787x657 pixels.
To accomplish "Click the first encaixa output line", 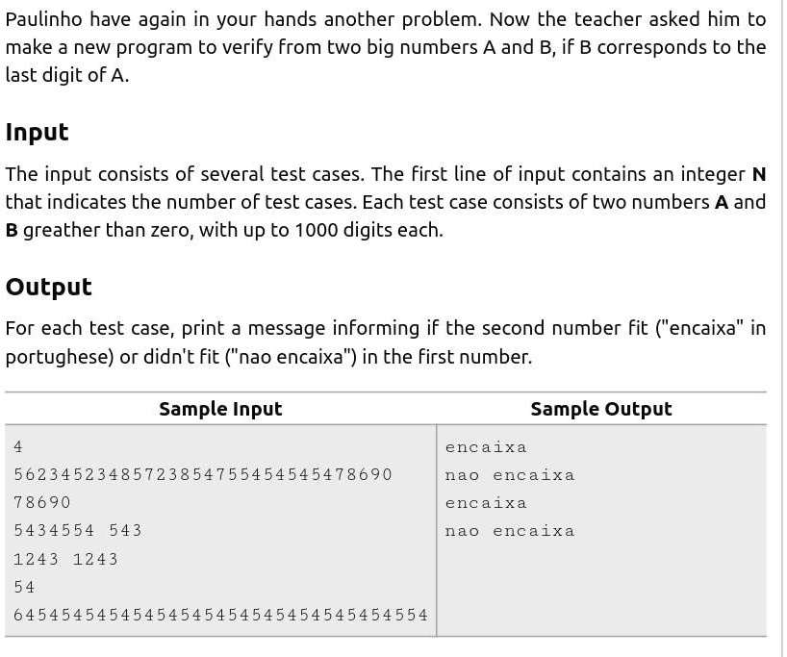I will pyautogui.click(x=486, y=446).
